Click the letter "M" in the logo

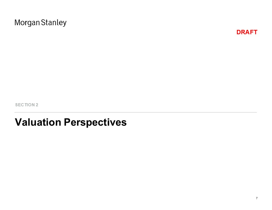click(x=17, y=23)
